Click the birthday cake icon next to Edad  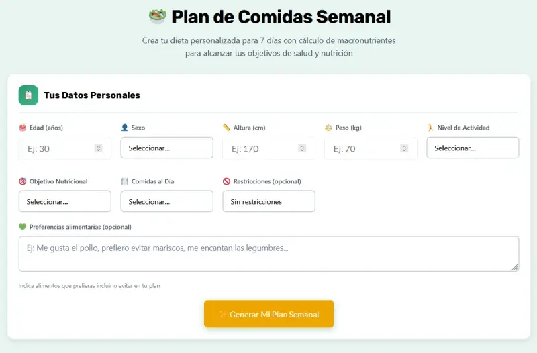pos(22,128)
